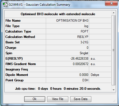119x106 pixels.
Task: Select the file type value '.log'
Action: [86, 26]
